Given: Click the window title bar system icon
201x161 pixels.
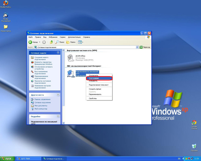Looking at the screenshot, I should pos(28,33).
